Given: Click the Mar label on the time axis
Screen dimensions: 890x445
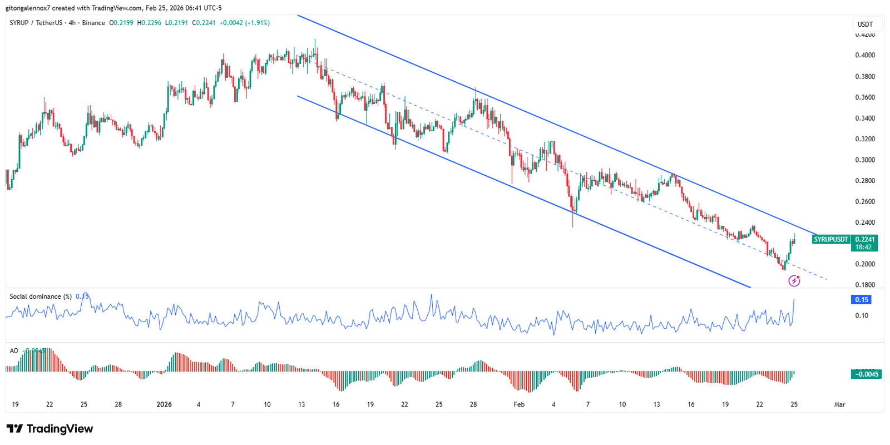Looking at the screenshot, I should pos(839,404).
